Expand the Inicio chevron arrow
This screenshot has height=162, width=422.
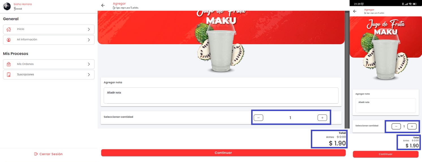[89, 29]
